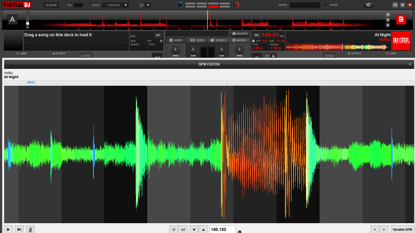This screenshot has width=415, height=233.
Task: Decrease BPM with down arrow
Action: [x=194, y=229]
